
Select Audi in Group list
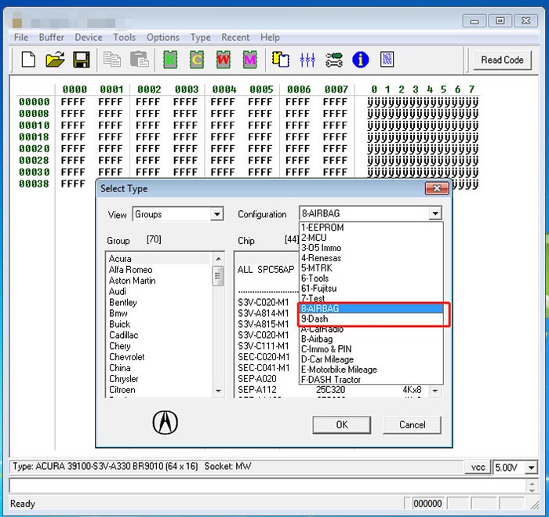coord(158,291)
